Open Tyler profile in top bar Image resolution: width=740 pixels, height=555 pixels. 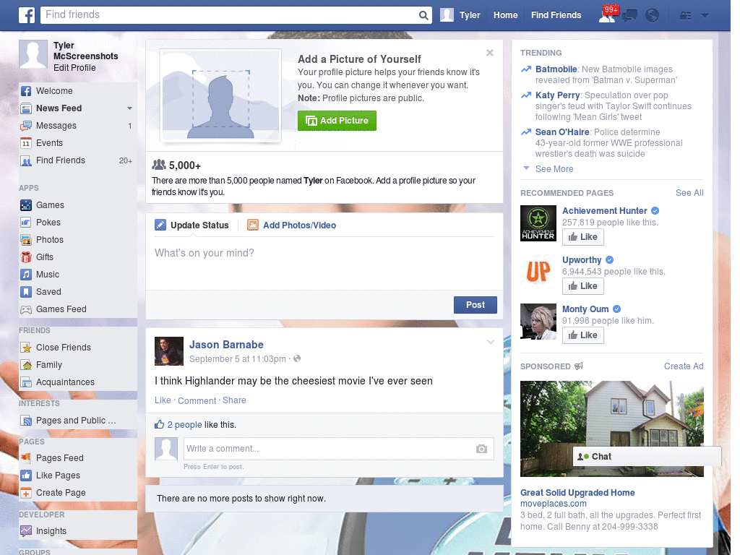460,15
